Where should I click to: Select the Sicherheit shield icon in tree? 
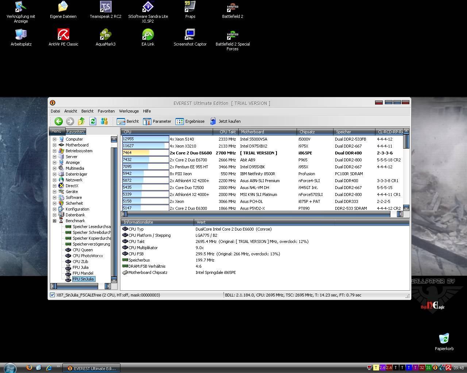tap(61, 203)
